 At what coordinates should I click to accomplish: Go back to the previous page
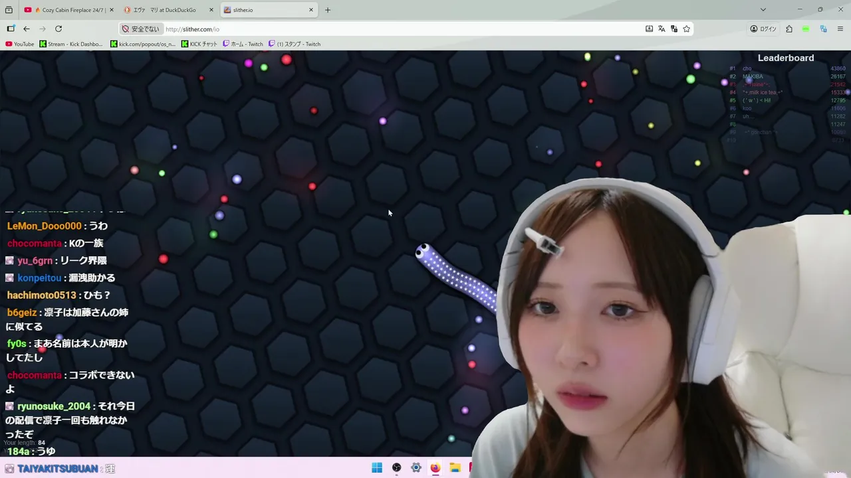tap(27, 29)
